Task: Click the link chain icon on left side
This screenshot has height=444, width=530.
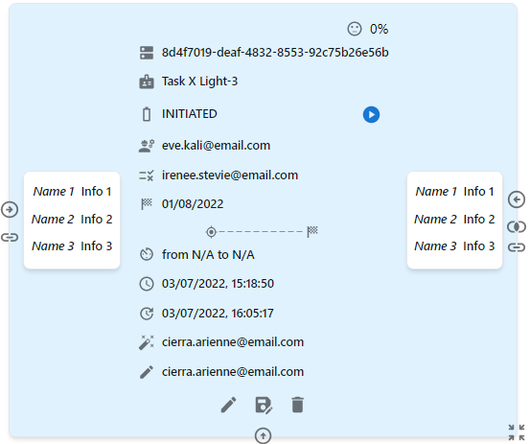Action: [x=10, y=238]
